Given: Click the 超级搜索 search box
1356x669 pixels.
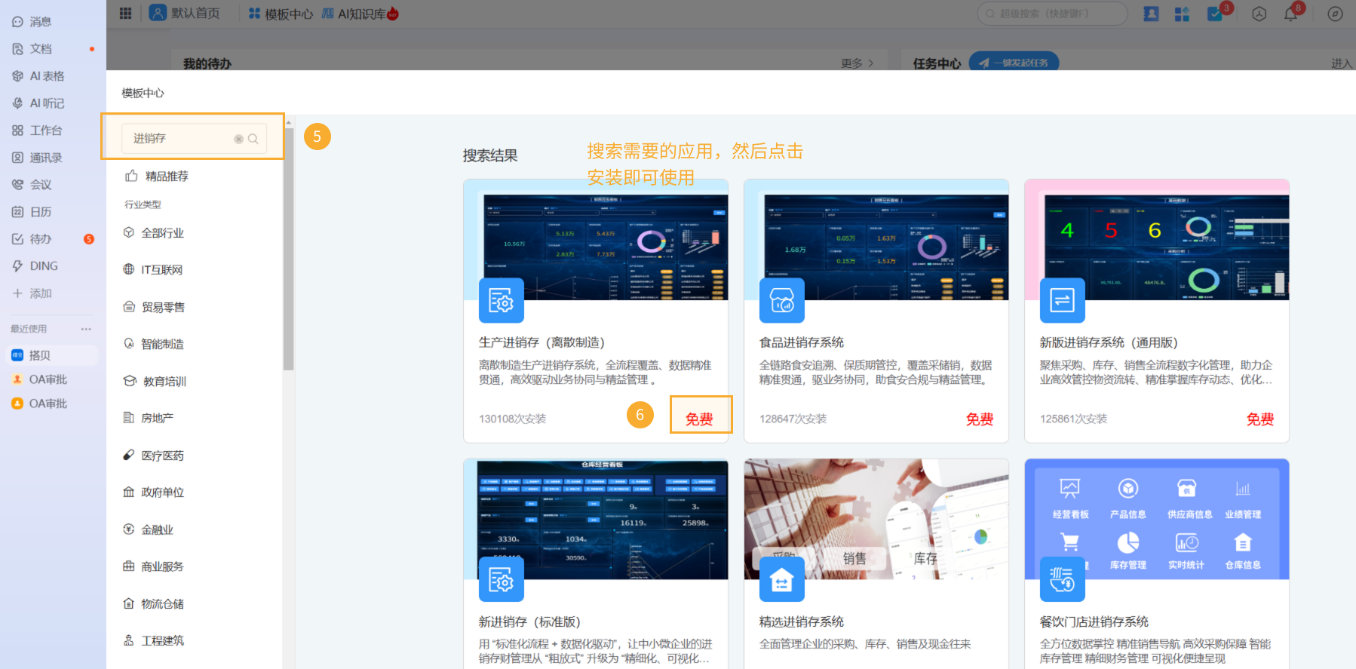Looking at the screenshot, I should pos(1052,14).
